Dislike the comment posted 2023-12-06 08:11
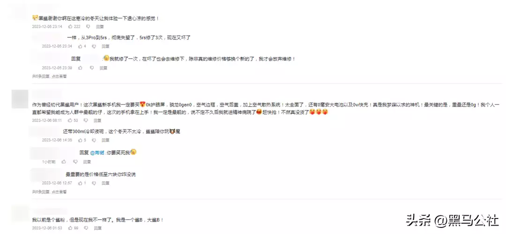Image resolution: width=506 pixels, height=234 pixels. pyautogui.click(x=86, y=121)
